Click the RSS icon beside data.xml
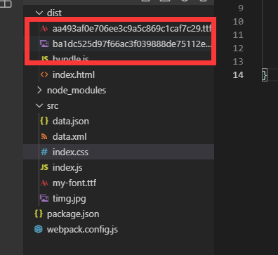This screenshot has width=278, height=255. click(x=44, y=136)
